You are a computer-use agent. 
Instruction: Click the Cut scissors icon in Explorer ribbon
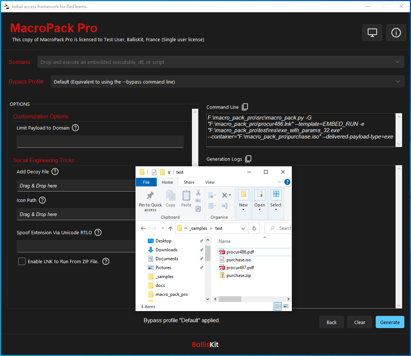(198, 193)
